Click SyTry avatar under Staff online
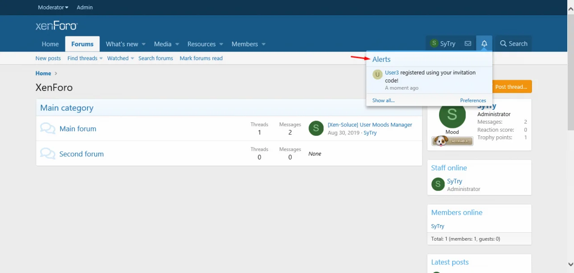574x273 pixels. [x=438, y=184]
